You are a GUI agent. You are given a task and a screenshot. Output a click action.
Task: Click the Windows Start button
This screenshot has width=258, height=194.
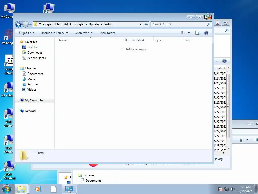pyautogui.click(x=7, y=189)
